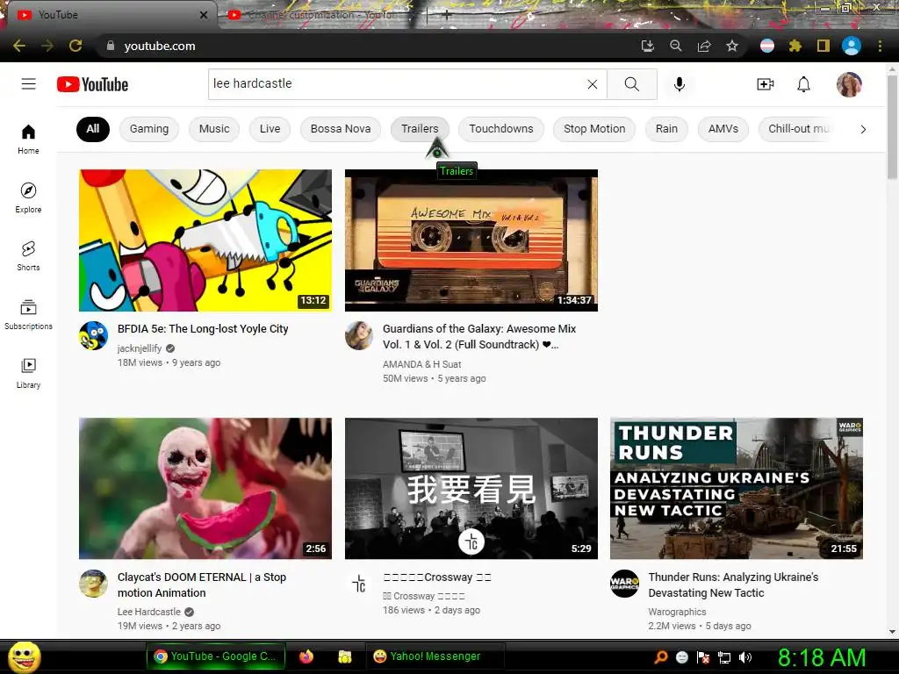The image size is (899, 674).
Task: Open the Create video icon
Action: 766,84
